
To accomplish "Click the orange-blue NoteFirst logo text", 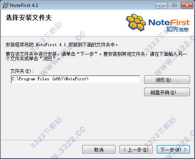I will pos(169,22).
